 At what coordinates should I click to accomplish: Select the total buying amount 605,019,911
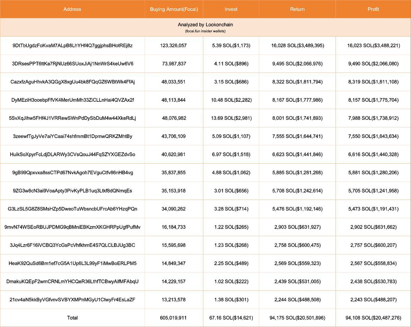click(174, 317)
